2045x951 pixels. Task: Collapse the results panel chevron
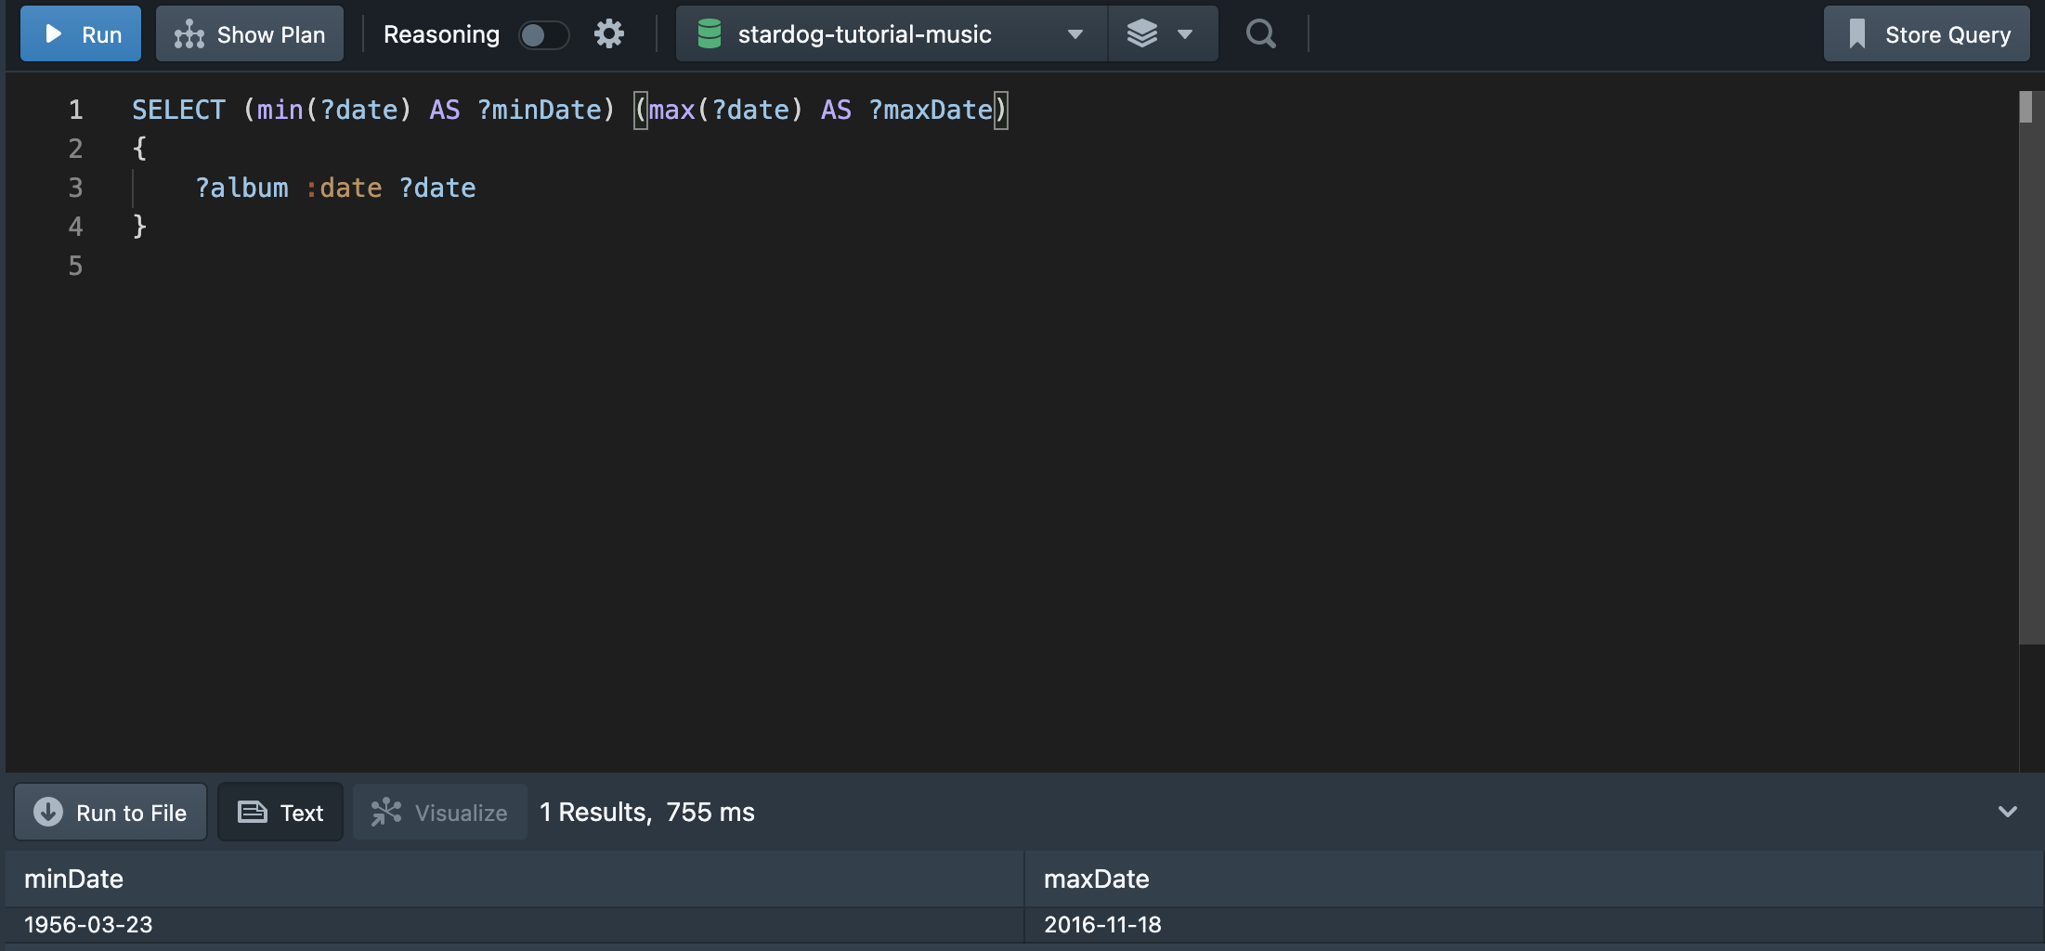tap(2008, 812)
